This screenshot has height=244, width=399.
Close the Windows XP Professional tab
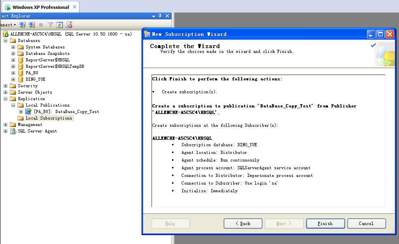point(75,7)
